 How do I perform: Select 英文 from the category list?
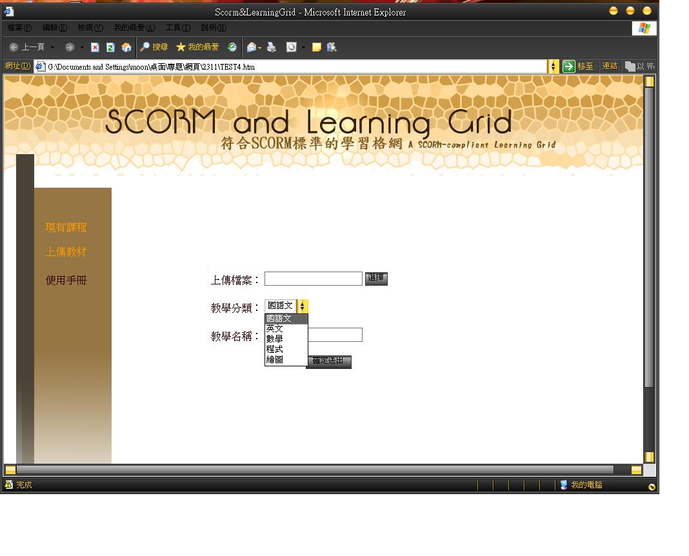click(x=275, y=328)
